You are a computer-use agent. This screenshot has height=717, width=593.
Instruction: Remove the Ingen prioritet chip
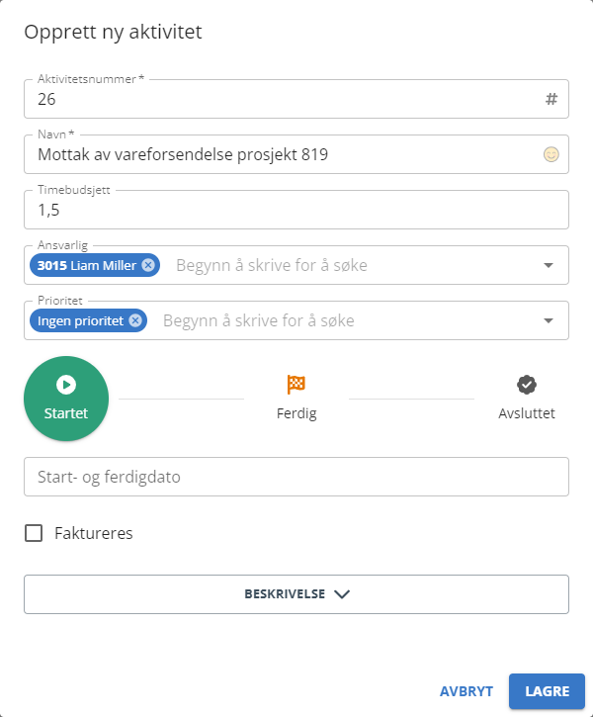click(x=135, y=320)
